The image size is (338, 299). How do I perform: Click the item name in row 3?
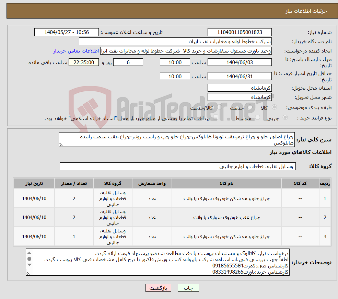point(226,237)
